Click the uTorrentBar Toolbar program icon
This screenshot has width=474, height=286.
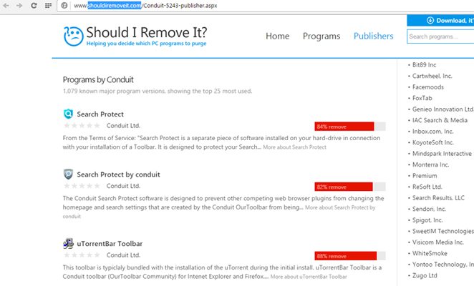(68, 243)
